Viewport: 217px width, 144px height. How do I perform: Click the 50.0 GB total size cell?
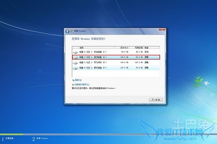(x=125, y=52)
